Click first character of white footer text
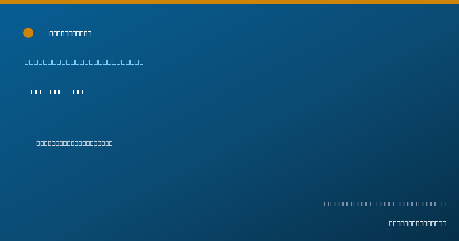 click(x=391, y=223)
